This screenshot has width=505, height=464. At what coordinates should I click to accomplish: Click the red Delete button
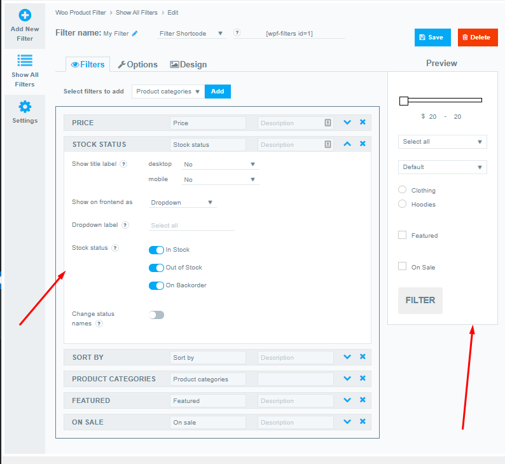[x=477, y=38]
